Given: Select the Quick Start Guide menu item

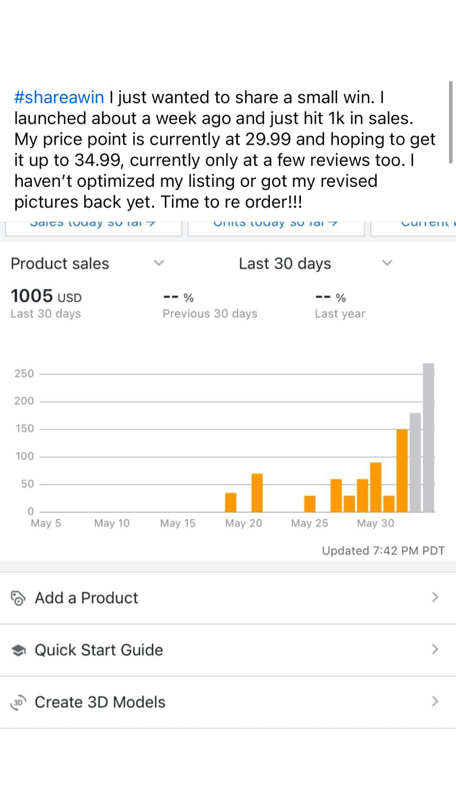Looking at the screenshot, I should click(99, 650).
